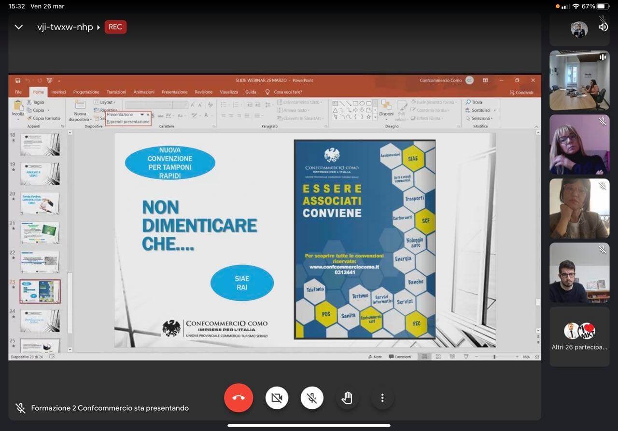Open the Altri 26 partecipanti tile
Screen dimensions: 618x431
pyautogui.click(x=579, y=336)
